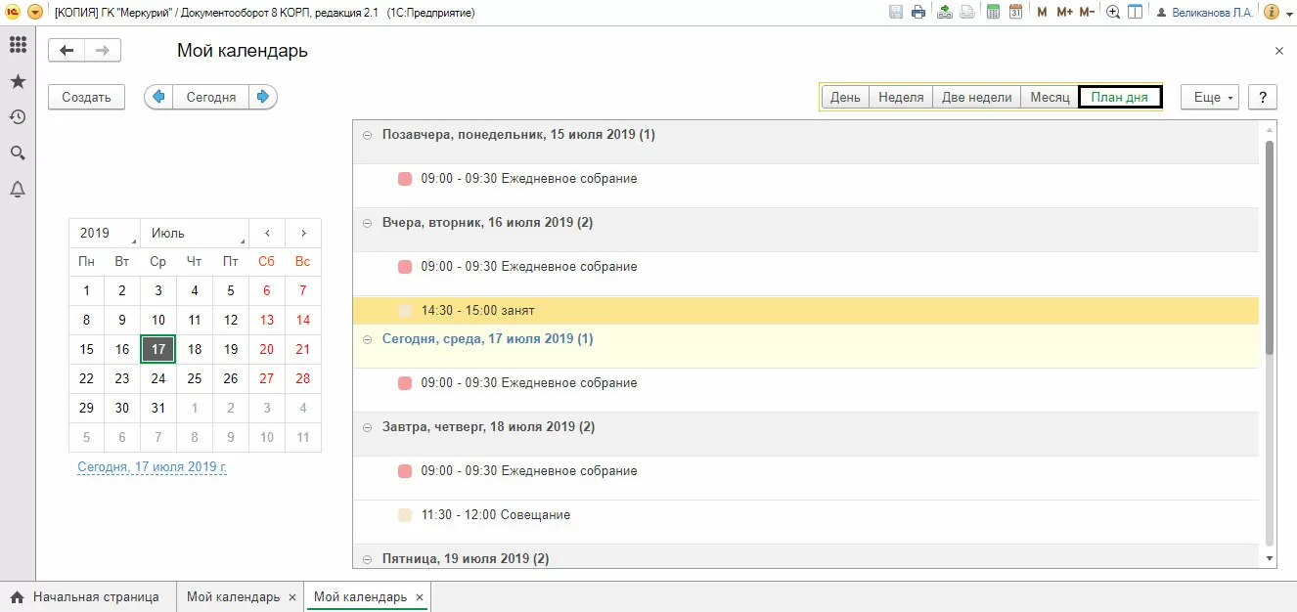Click the M memory button
This screenshot has height=612, width=1297.
(x=1042, y=12)
